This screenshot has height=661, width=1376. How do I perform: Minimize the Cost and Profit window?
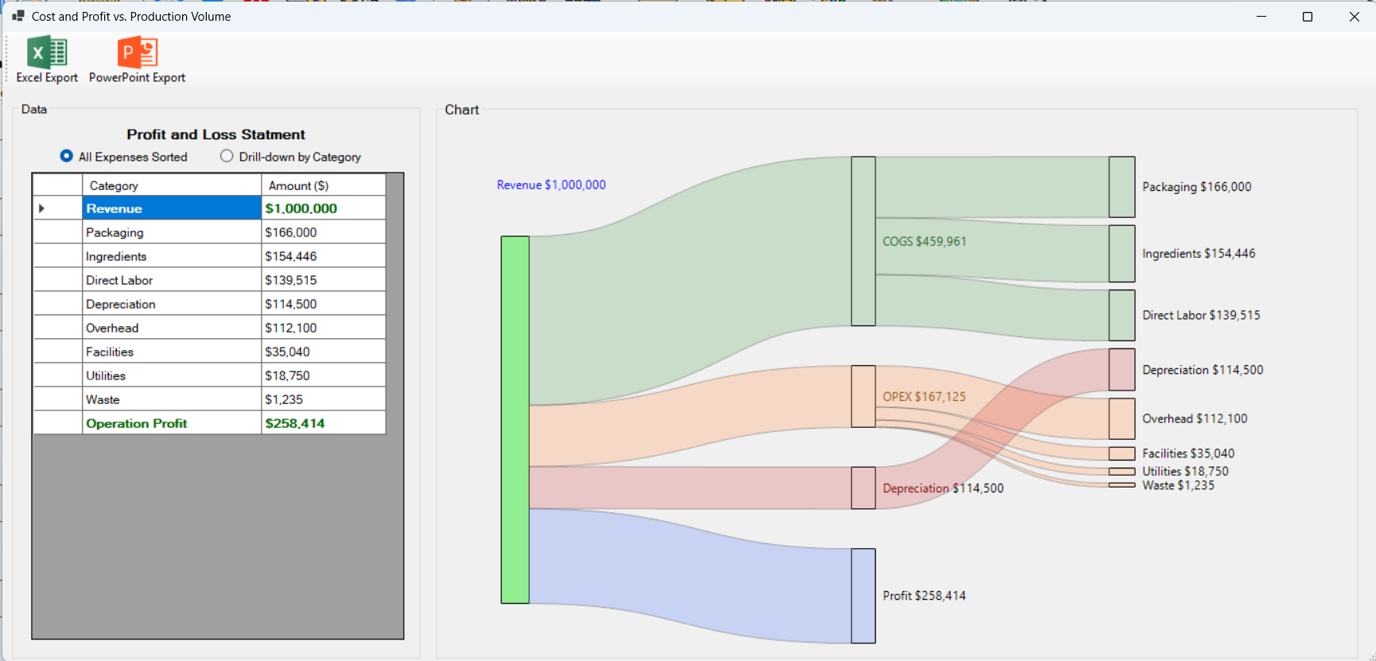(x=1261, y=17)
